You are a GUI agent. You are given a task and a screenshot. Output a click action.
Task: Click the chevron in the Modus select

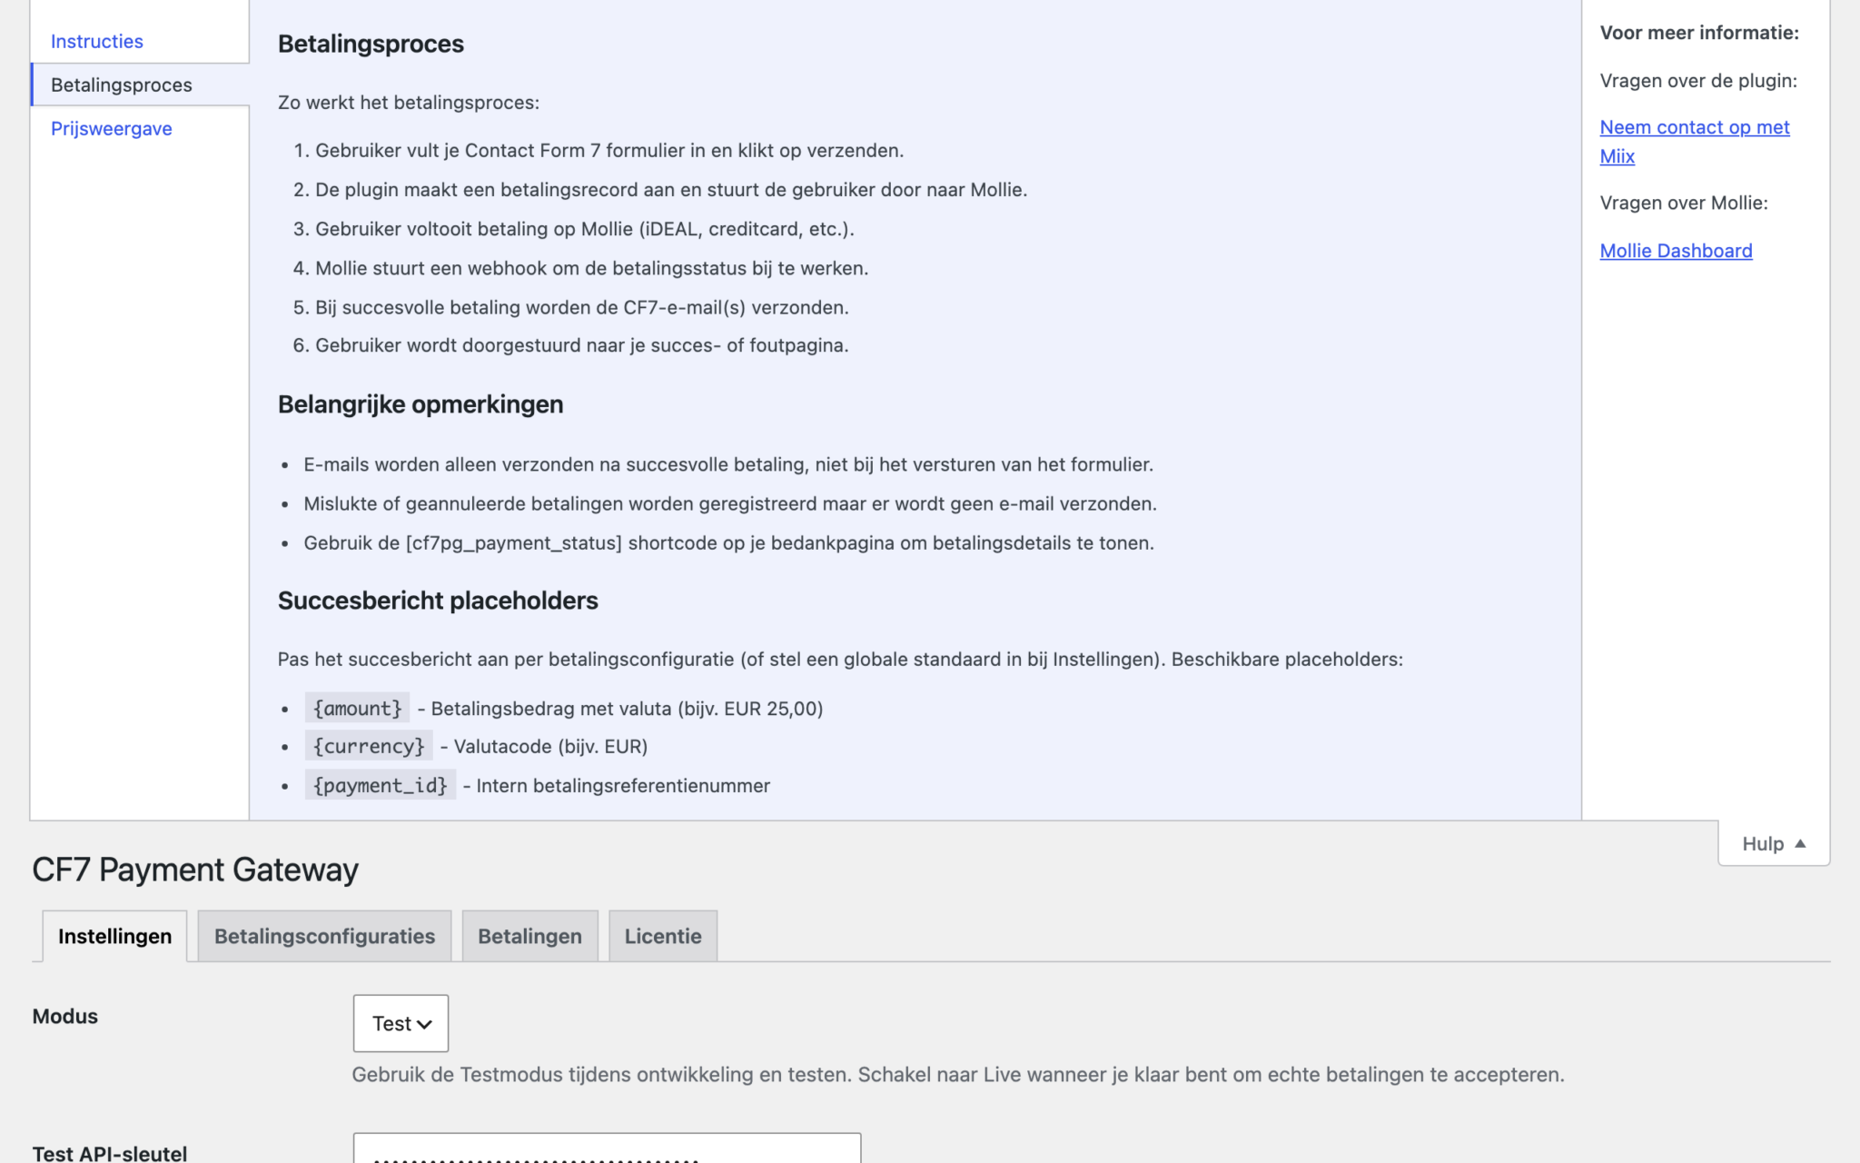[x=424, y=1025]
